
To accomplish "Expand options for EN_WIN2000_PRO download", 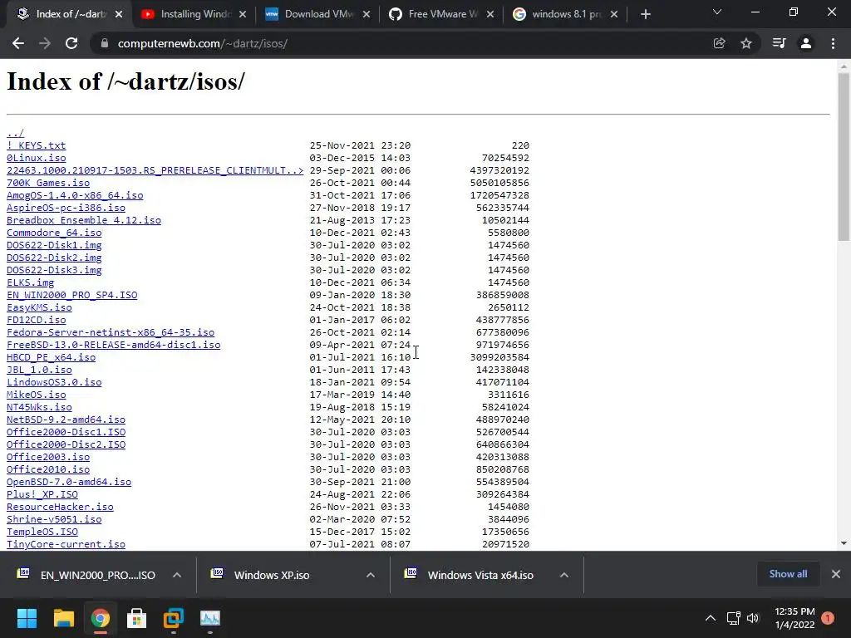I will pos(177,575).
